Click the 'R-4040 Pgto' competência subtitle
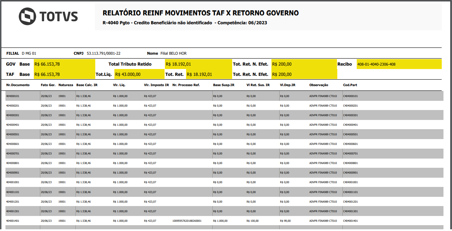452x231 pixels. [x=185, y=23]
